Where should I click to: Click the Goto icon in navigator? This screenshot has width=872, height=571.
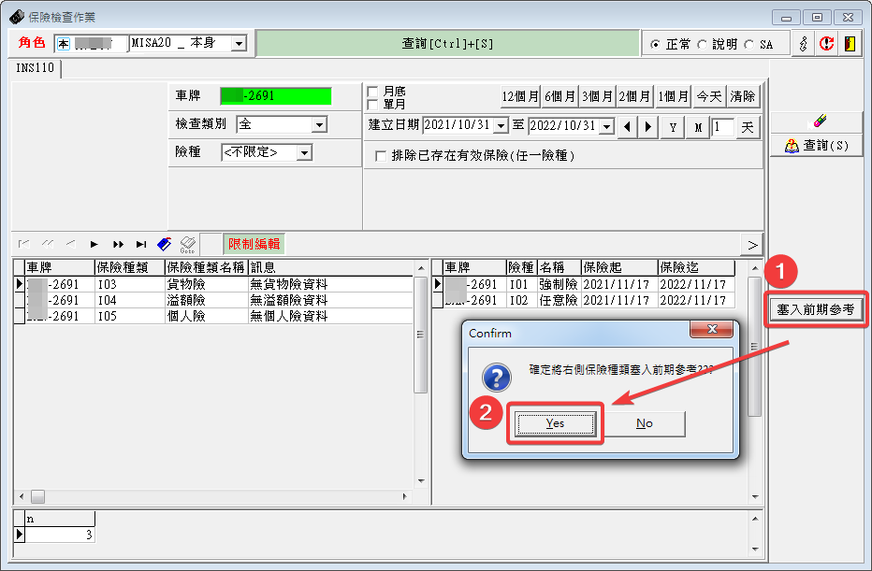click(x=187, y=244)
